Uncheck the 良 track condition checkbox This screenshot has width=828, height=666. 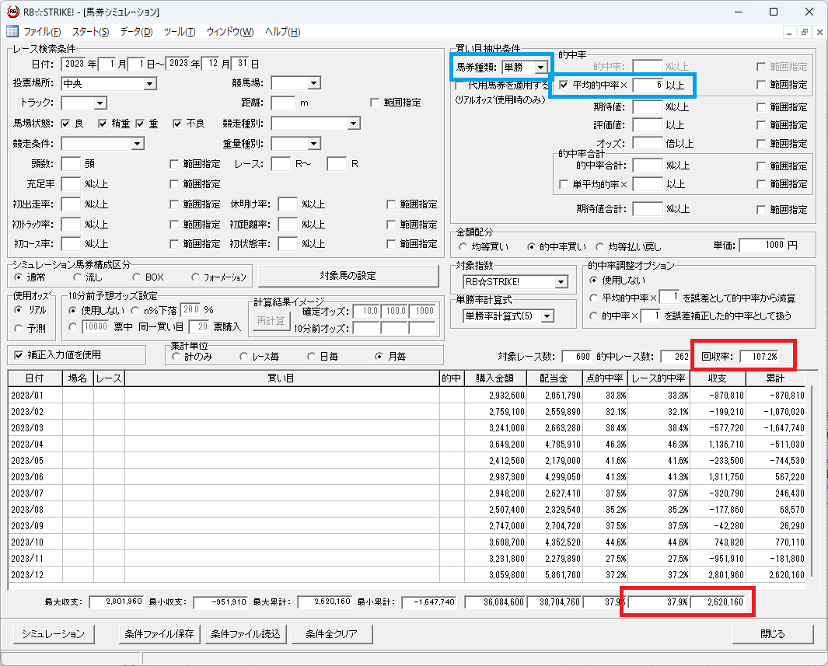[x=65, y=124]
